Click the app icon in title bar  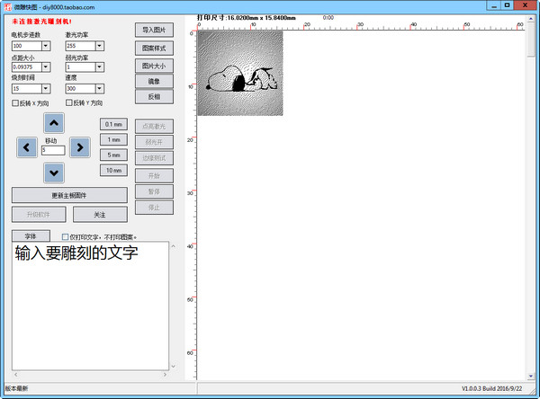tap(7, 6)
